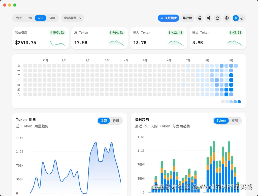Image resolution: width=258 pixels, height=196 pixels.
Task: Select the 今天 time range
Action: point(19,18)
